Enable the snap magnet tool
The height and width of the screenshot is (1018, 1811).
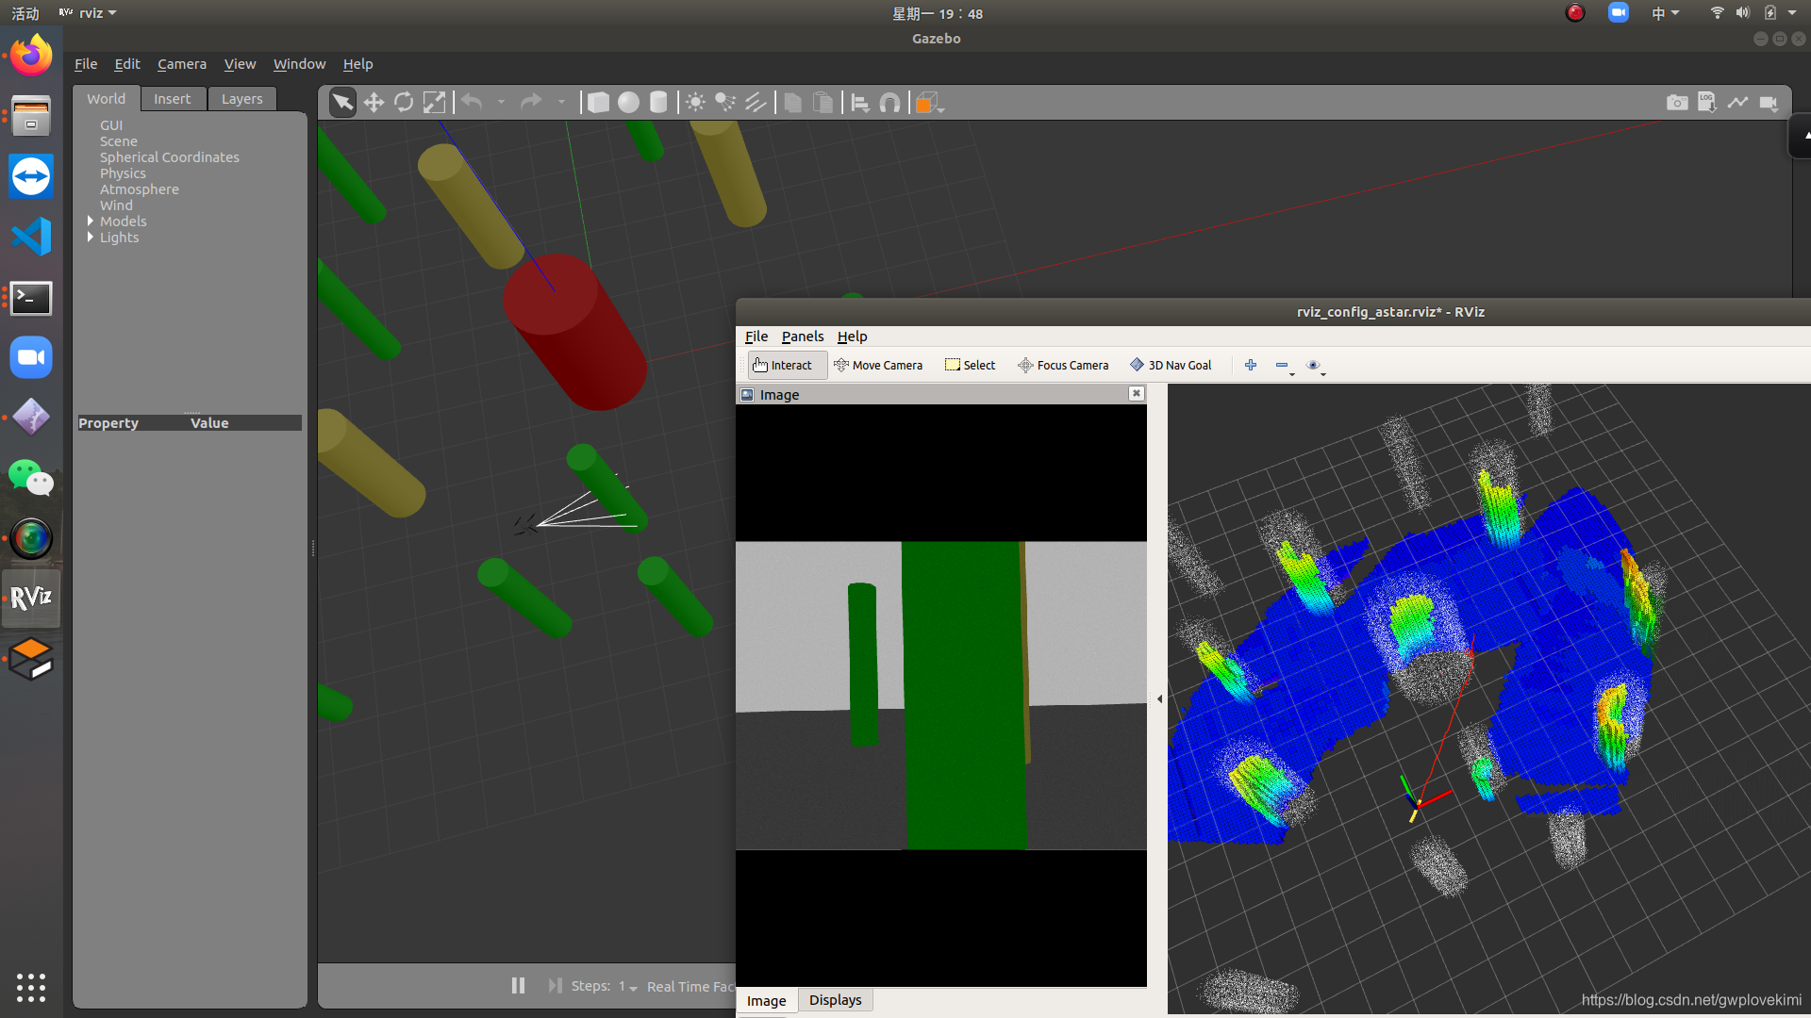click(x=889, y=103)
